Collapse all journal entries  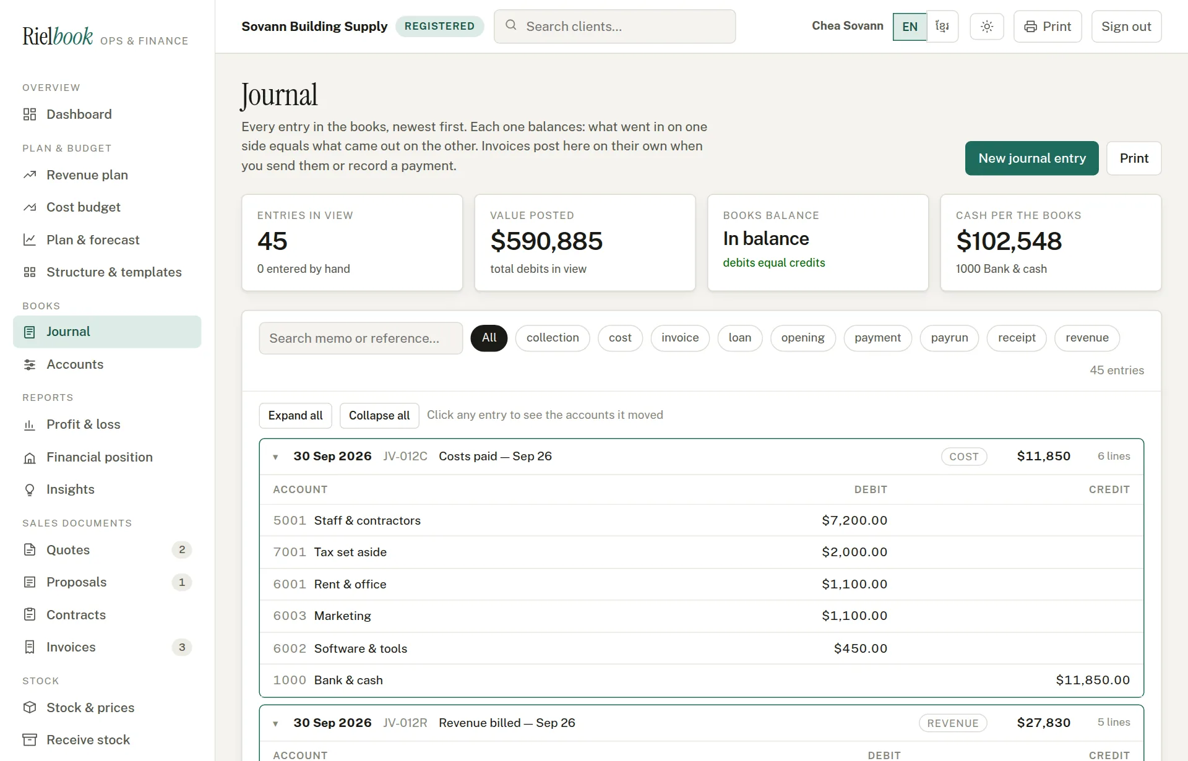pyautogui.click(x=379, y=416)
